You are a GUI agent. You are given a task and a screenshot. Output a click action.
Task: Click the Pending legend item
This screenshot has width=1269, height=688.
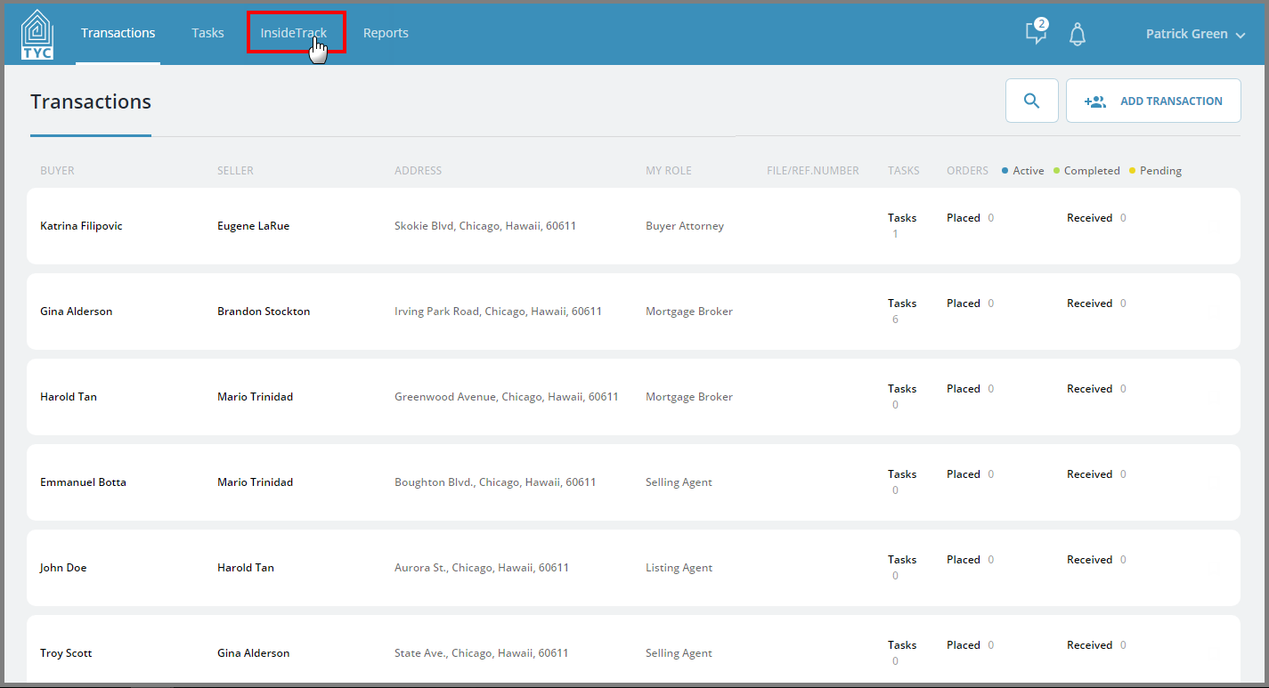(1155, 171)
